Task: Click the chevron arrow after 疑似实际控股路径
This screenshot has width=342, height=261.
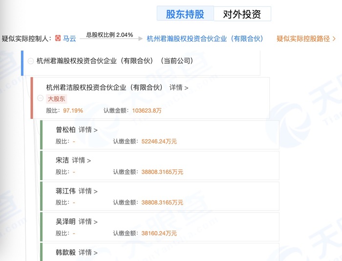Action: point(334,39)
